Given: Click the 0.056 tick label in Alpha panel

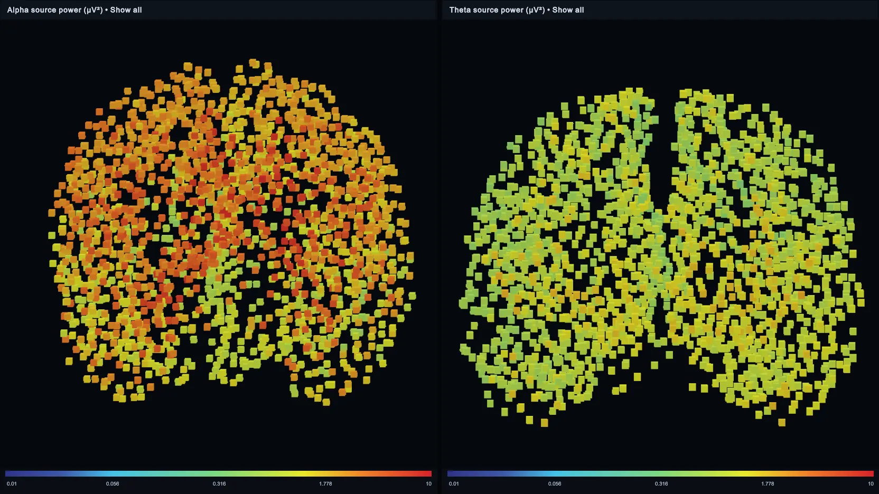Looking at the screenshot, I should [113, 484].
